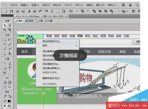Image resolution: width=148 pixels, height=109 pixels.
Task: Click the Cut scissors icon
Action: 52,11
